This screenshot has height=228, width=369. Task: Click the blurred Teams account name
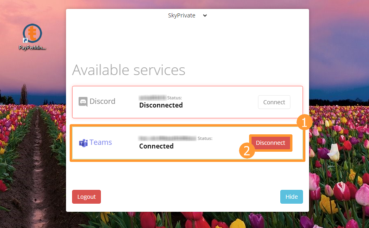(x=167, y=138)
